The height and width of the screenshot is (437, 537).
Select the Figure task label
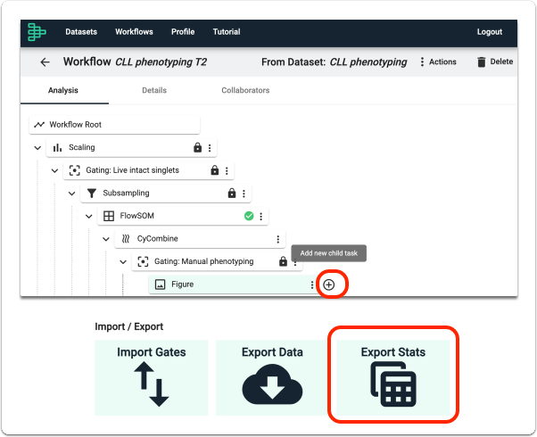coord(183,284)
